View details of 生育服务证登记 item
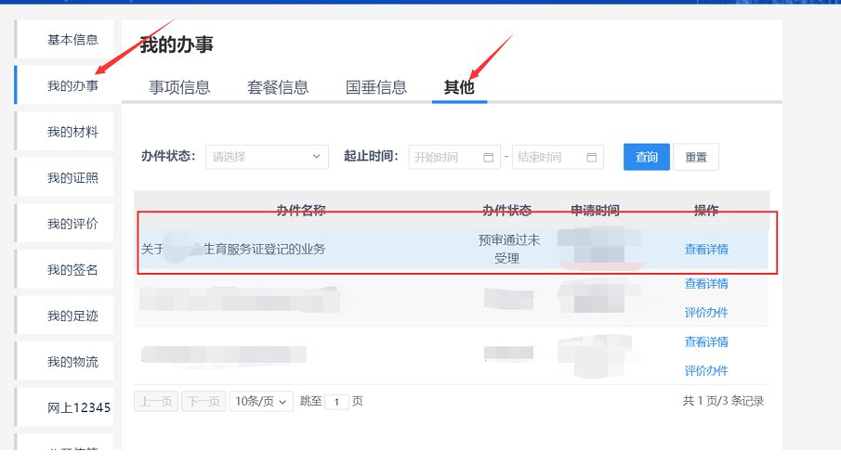This screenshot has width=841, height=464. coord(706,249)
